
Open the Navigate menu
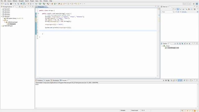tap(21, 1)
